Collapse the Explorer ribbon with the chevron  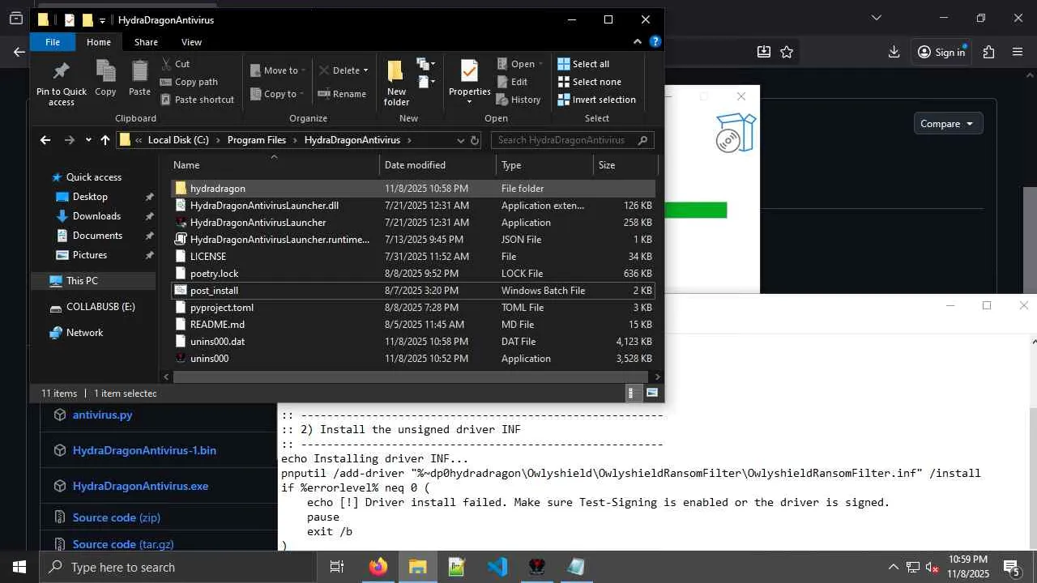click(639, 42)
